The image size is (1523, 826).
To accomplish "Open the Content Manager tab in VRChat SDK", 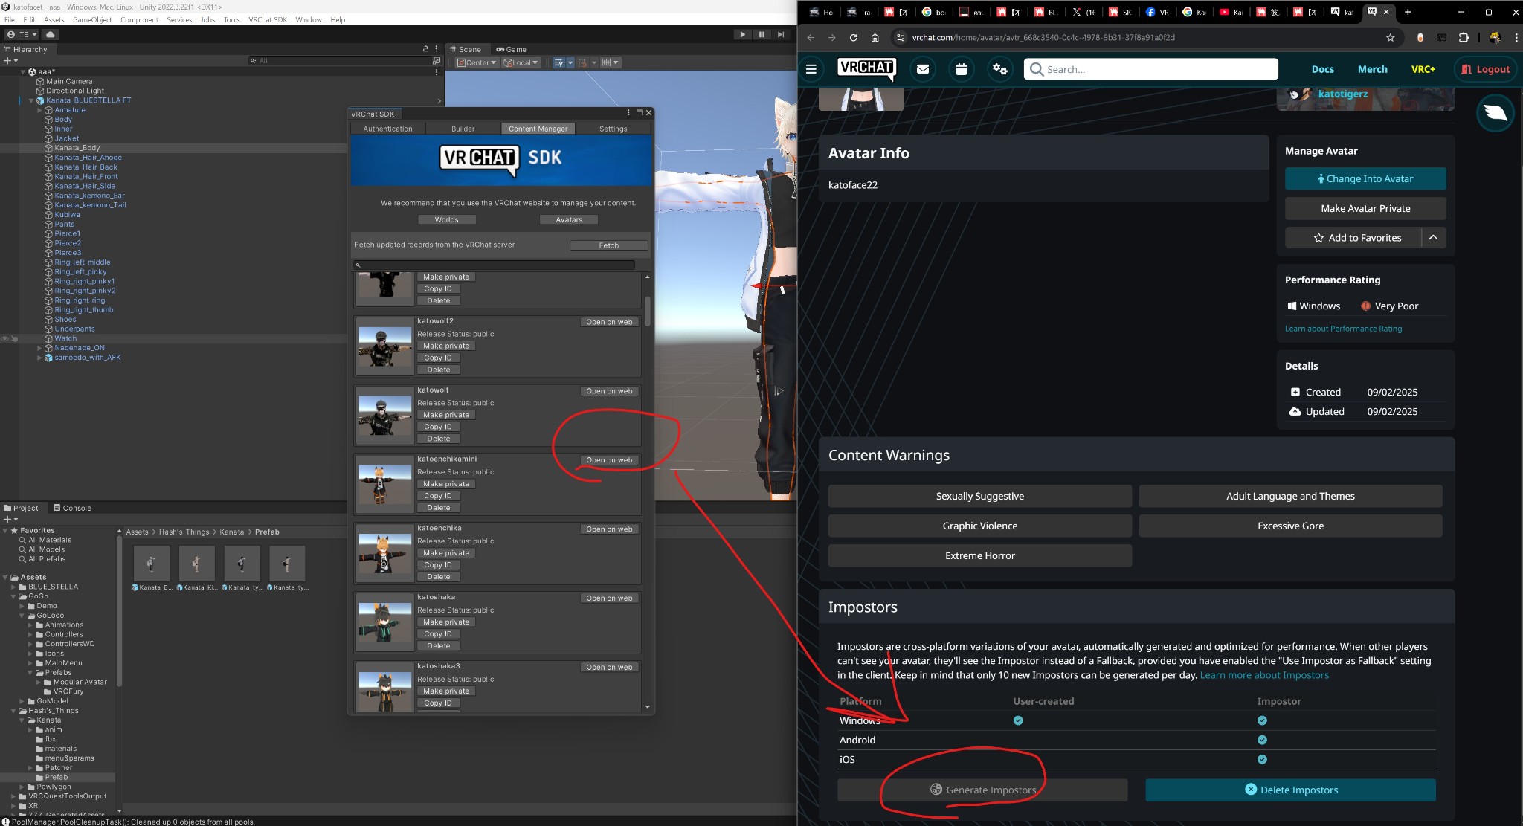I will (x=538, y=129).
